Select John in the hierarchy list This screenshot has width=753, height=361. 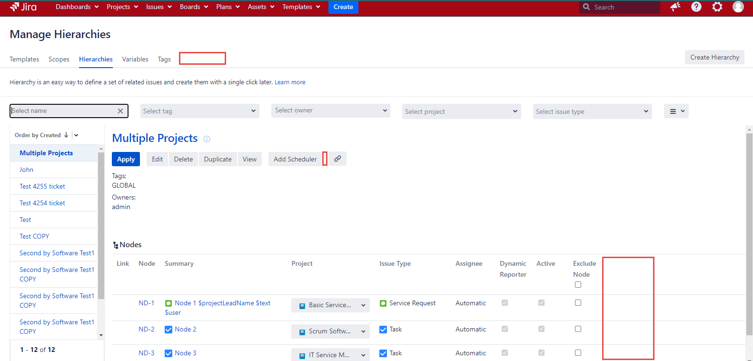(27, 170)
